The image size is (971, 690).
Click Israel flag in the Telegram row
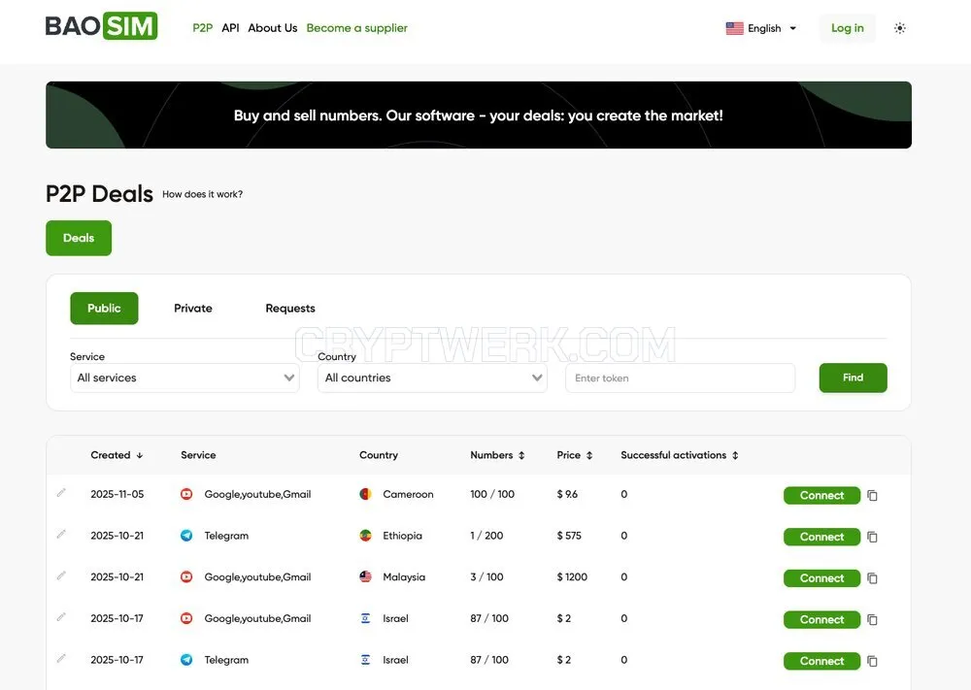tap(365, 660)
